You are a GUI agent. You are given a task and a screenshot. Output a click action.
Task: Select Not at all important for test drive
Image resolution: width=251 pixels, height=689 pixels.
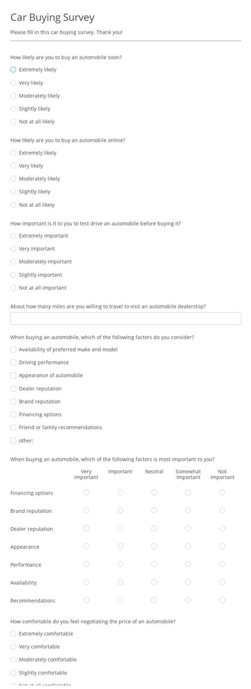(x=13, y=288)
